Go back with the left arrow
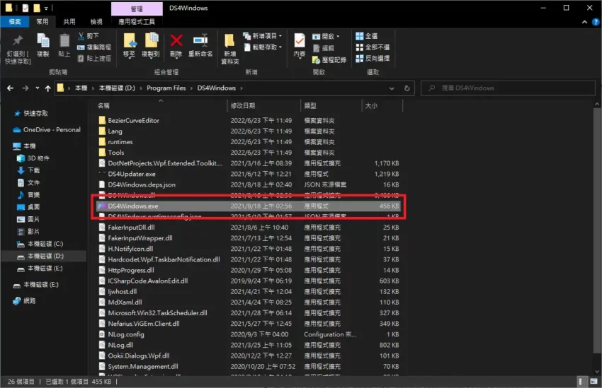Screen dimensions: 602x388 coord(11,88)
